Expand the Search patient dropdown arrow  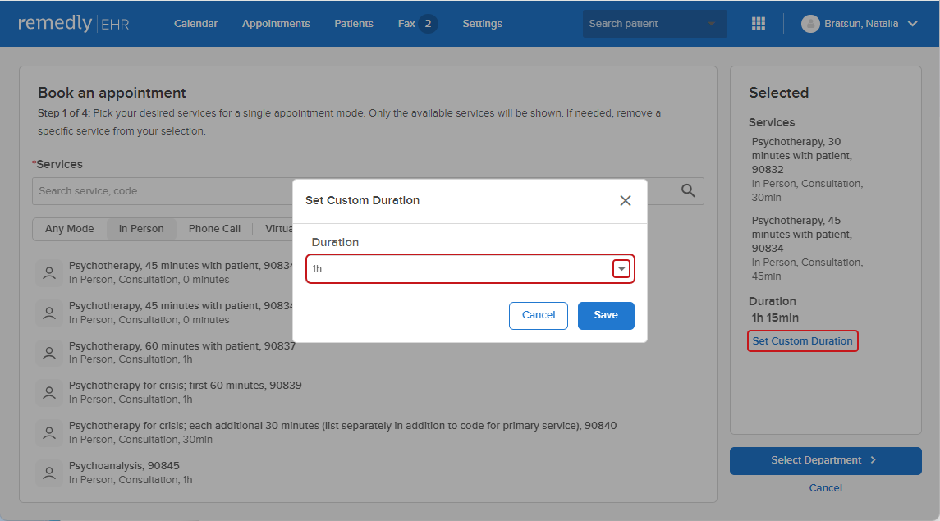[711, 24]
